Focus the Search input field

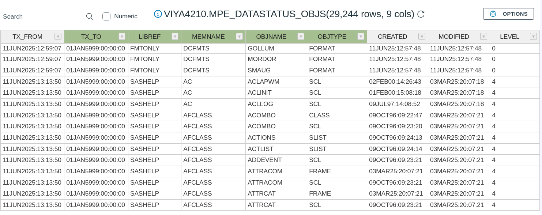(x=39, y=16)
